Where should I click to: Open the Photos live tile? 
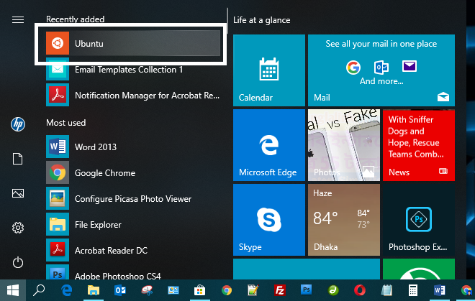pyautogui.click(x=344, y=145)
